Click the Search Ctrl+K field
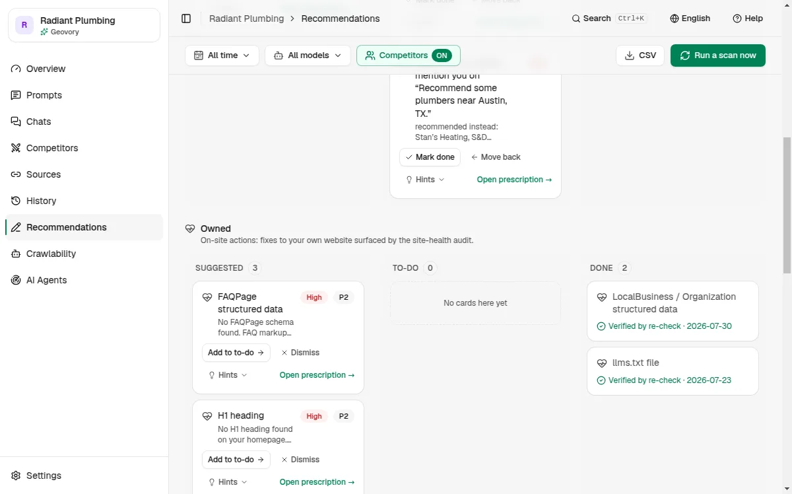Image resolution: width=792 pixels, height=494 pixels. (609, 18)
